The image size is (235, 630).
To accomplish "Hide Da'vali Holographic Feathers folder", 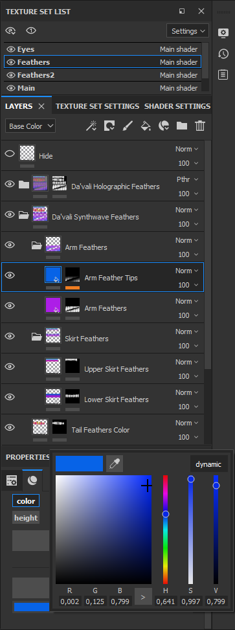I will click(10, 184).
